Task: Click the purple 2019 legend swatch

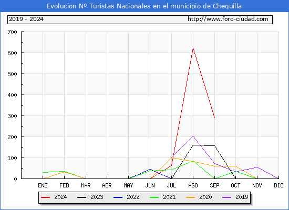Action: click(x=227, y=197)
